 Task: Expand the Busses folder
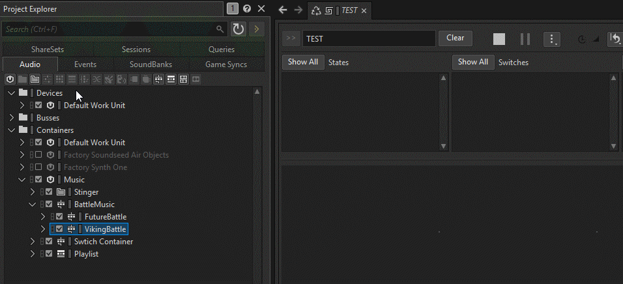point(12,117)
